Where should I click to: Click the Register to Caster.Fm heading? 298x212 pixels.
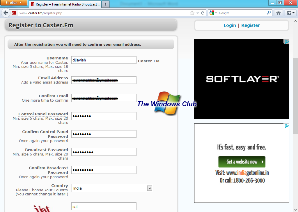[x=41, y=25]
